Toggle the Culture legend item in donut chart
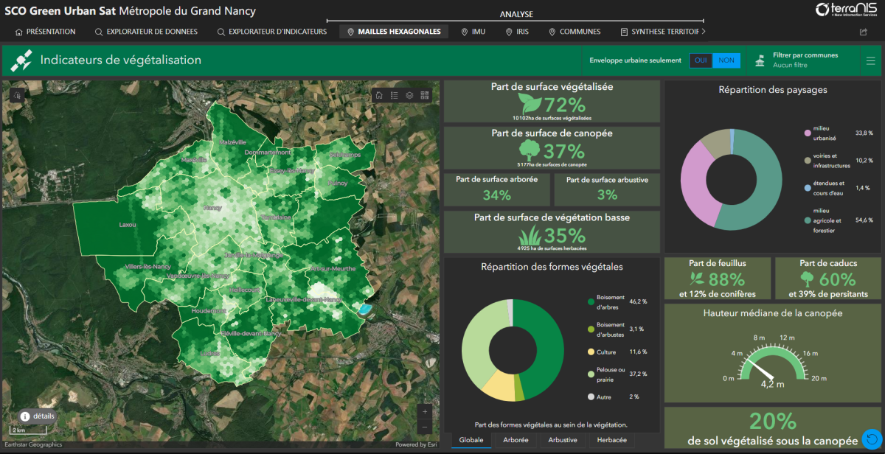 606,352
